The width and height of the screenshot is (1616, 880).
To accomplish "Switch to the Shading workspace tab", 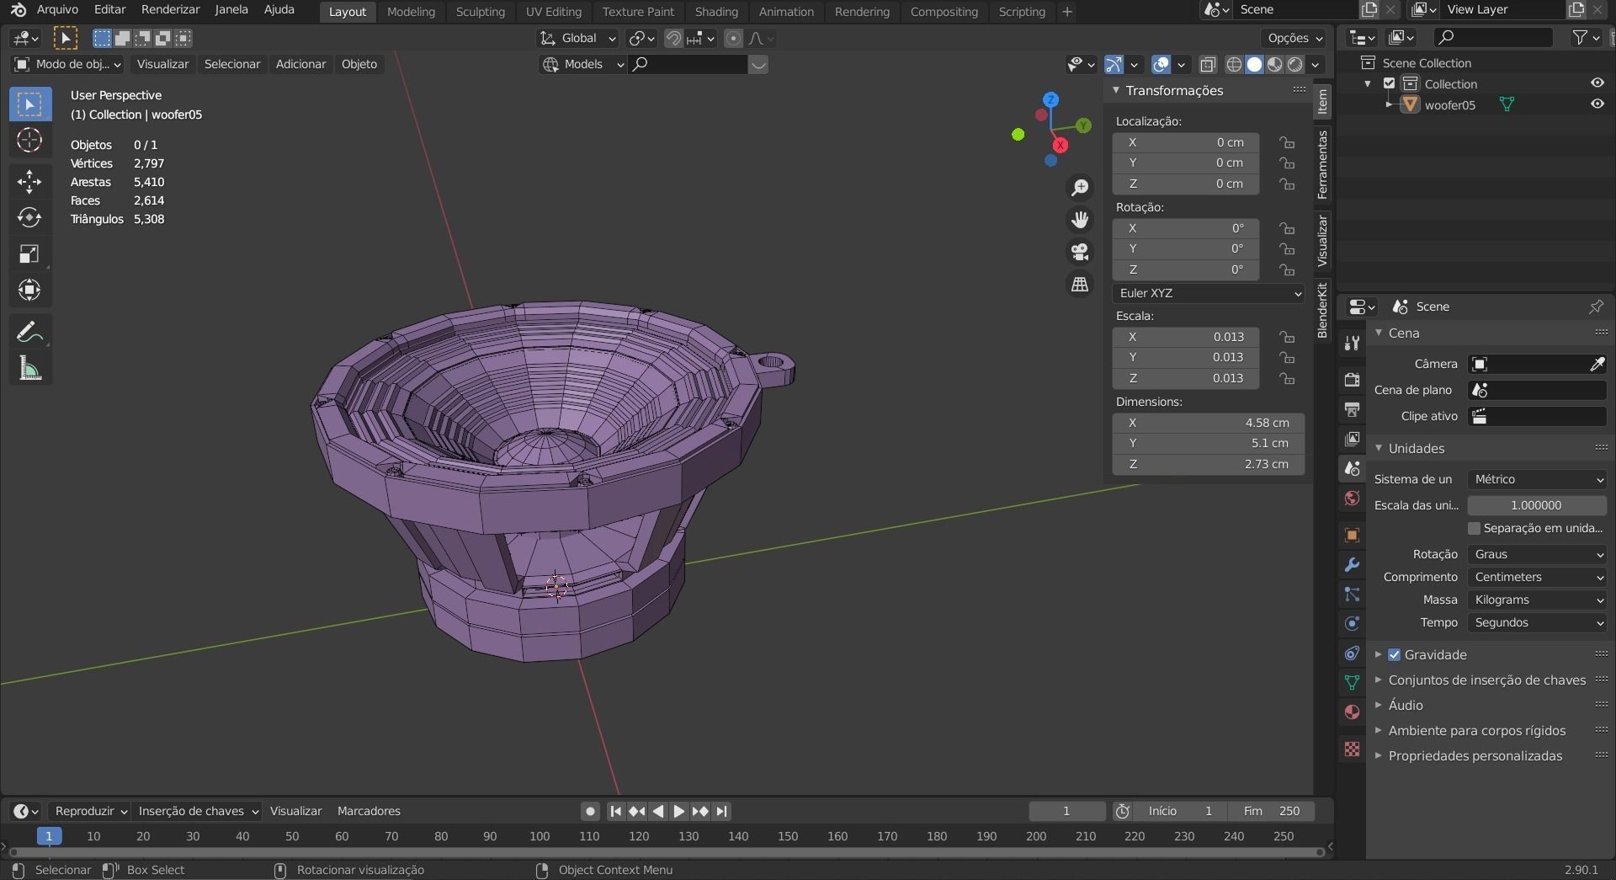I will coord(716,12).
